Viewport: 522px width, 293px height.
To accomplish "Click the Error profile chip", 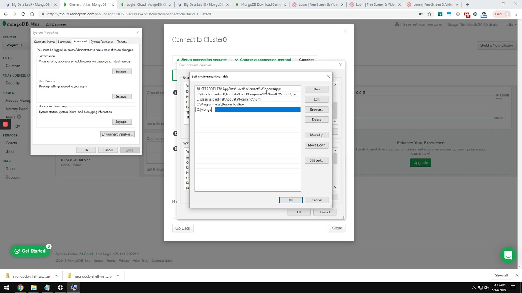I will click(x=502, y=14).
